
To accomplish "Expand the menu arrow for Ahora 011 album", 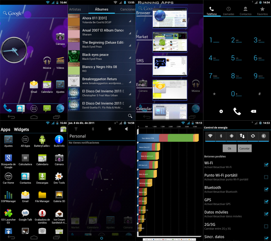I will (130, 21).
